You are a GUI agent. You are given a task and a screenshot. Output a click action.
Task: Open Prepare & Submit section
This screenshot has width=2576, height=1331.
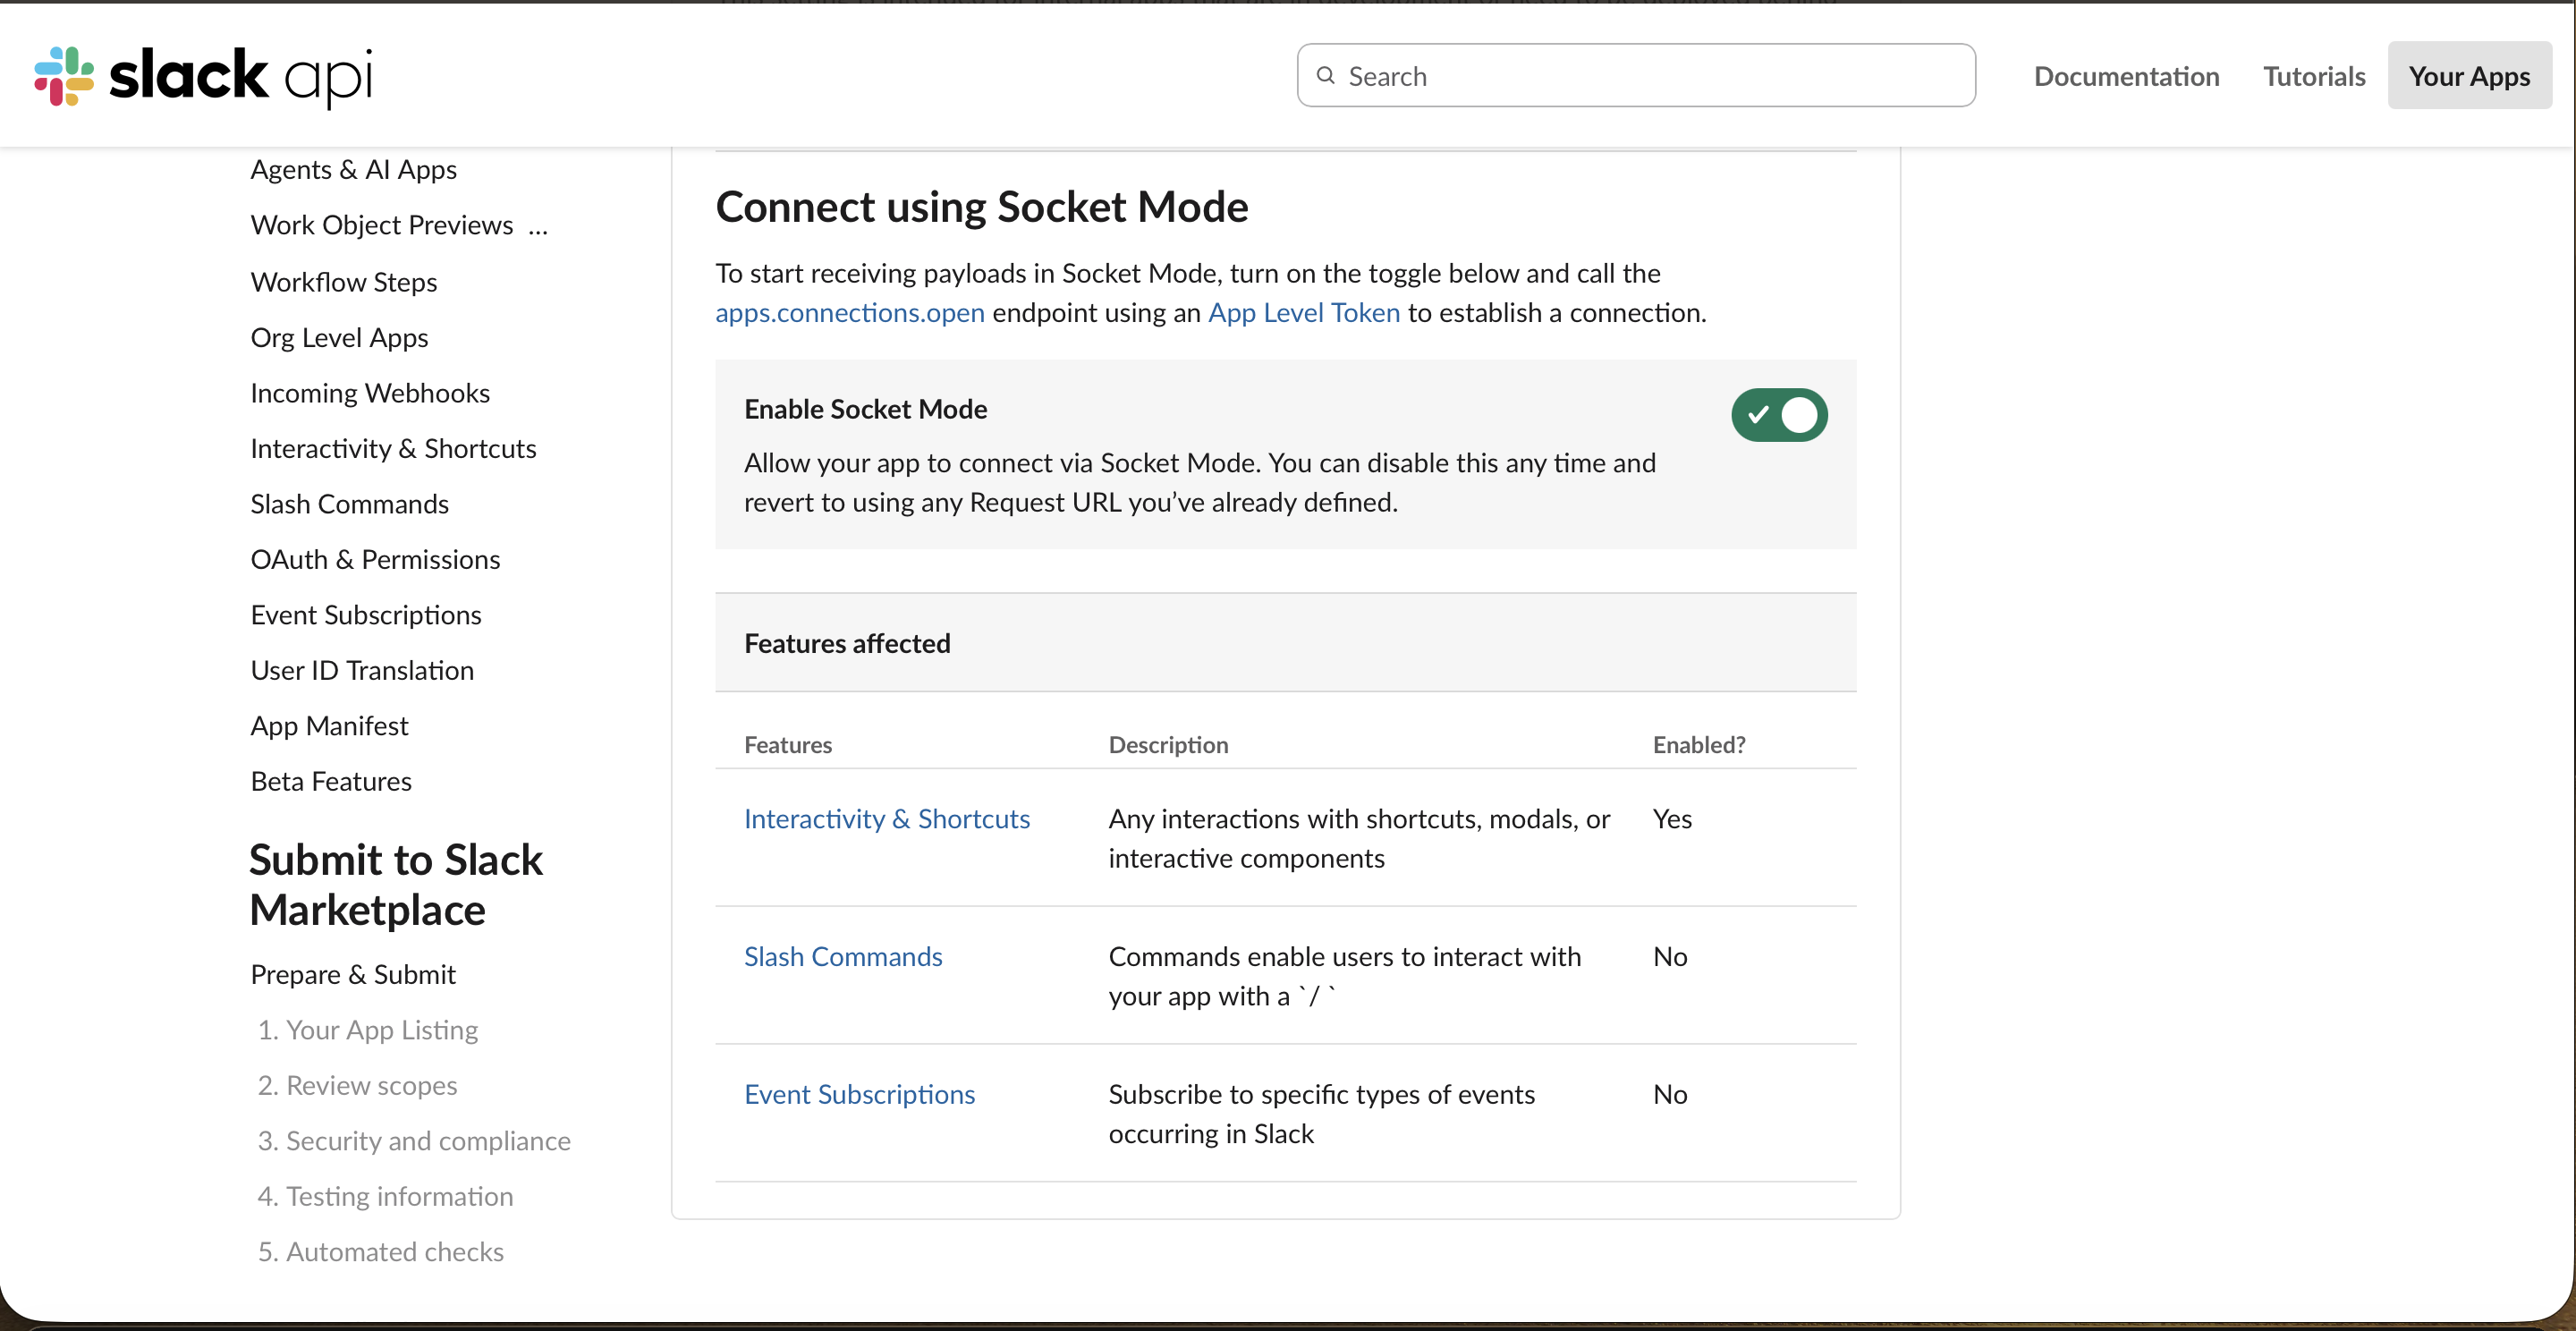(x=353, y=974)
